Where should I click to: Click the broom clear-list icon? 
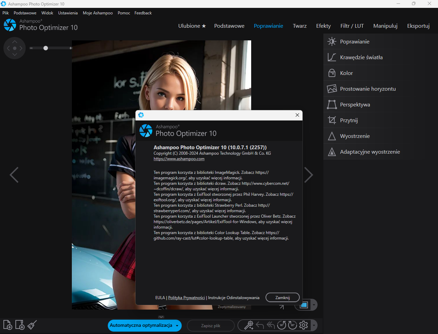pos(32,325)
